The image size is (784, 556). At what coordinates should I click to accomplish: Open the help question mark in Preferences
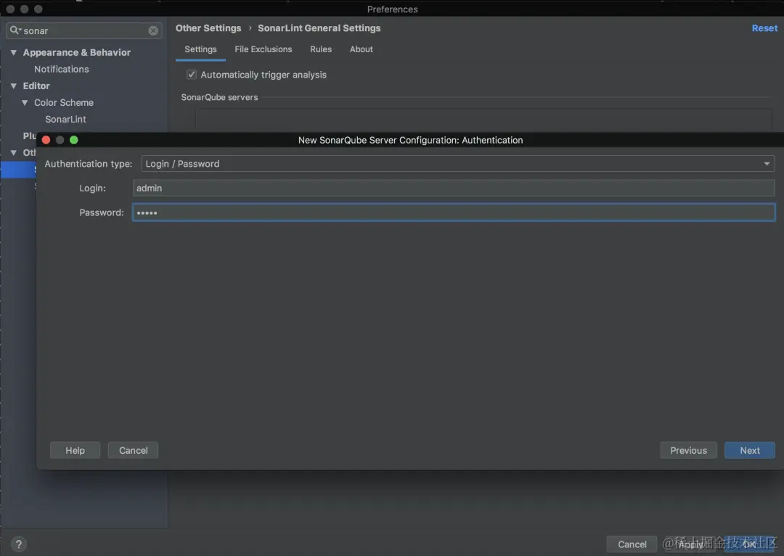click(x=18, y=544)
